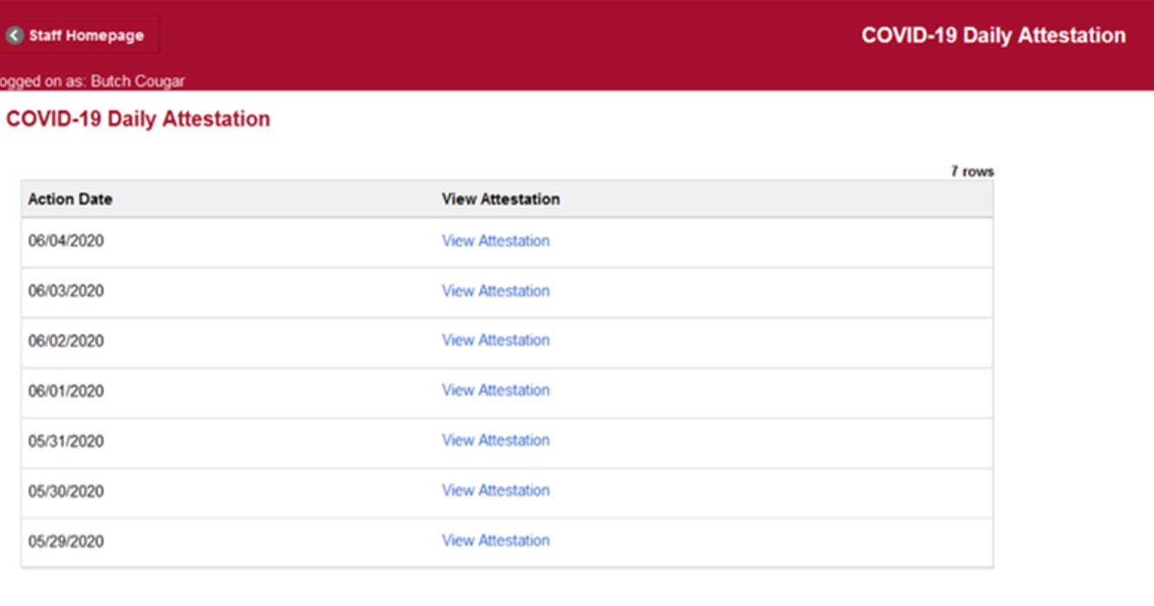Go back via Staff Homepage button

(86, 36)
